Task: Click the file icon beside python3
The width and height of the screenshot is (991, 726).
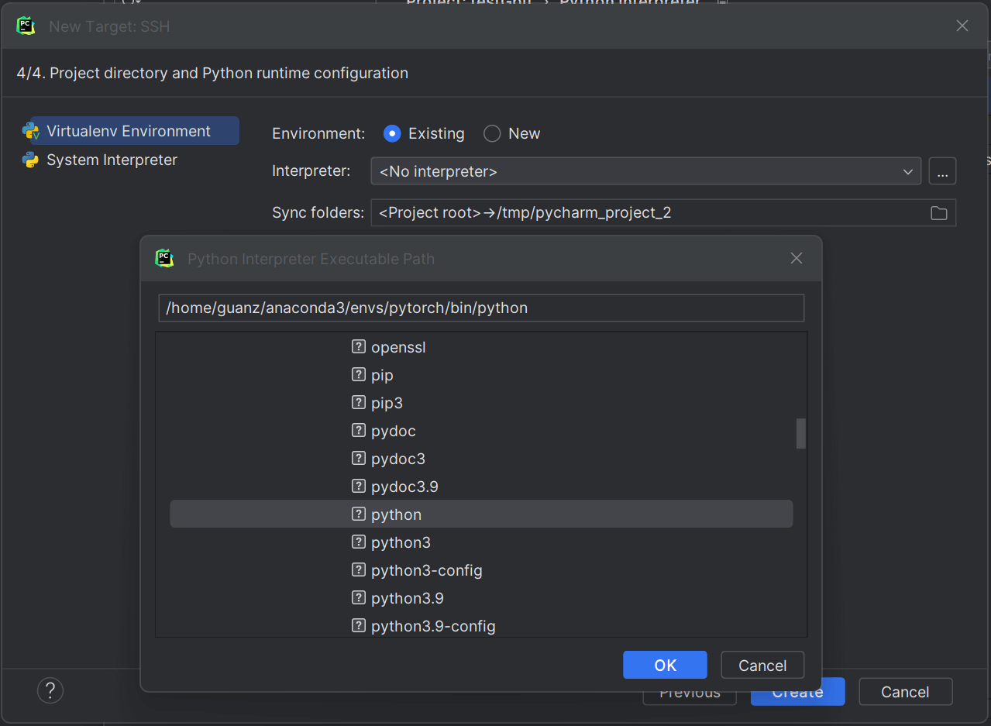Action: [359, 542]
